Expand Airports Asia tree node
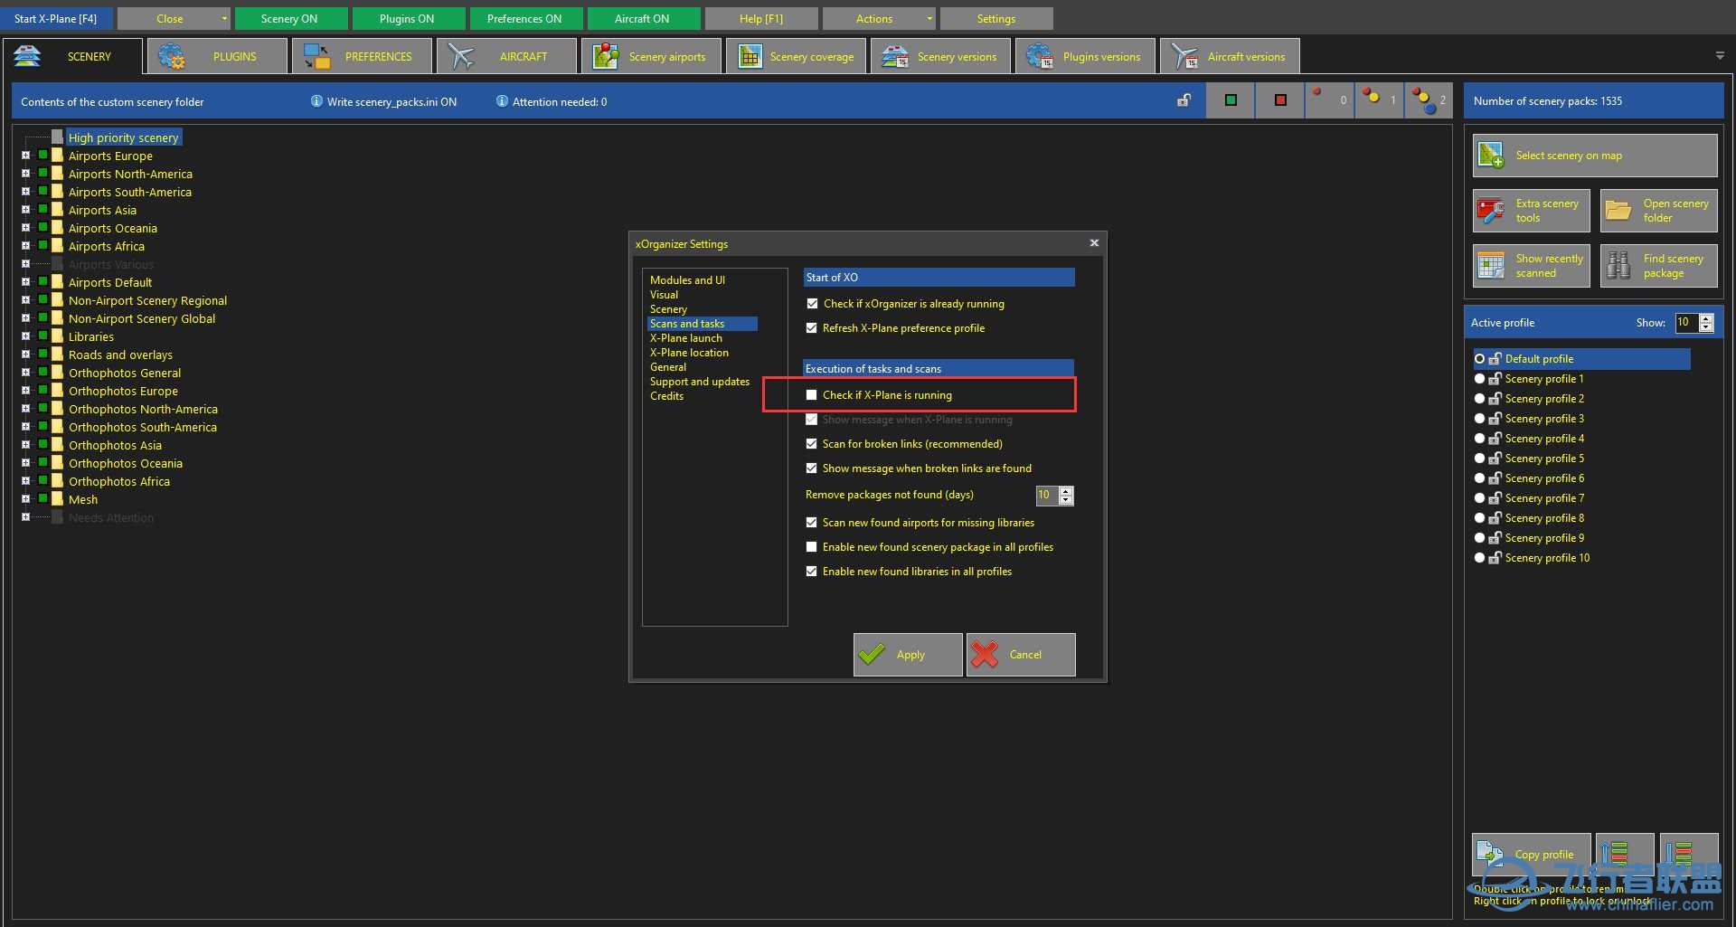Screen dimensions: 1736x927 pyautogui.click(x=25, y=210)
